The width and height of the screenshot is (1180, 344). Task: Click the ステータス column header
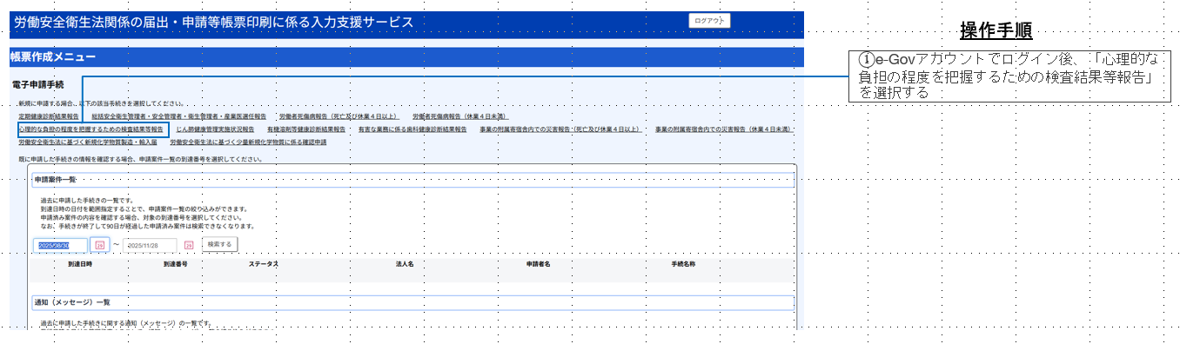tap(264, 263)
